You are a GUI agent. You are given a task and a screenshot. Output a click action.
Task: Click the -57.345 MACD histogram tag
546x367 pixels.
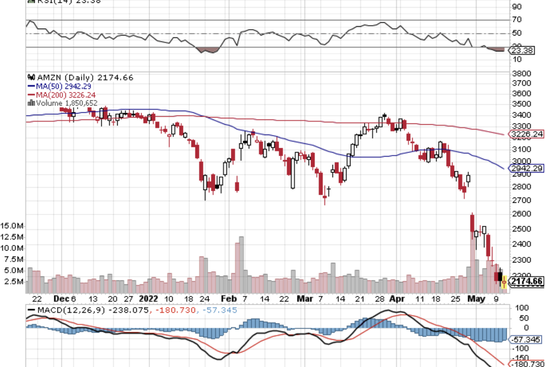(x=527, y=339)
